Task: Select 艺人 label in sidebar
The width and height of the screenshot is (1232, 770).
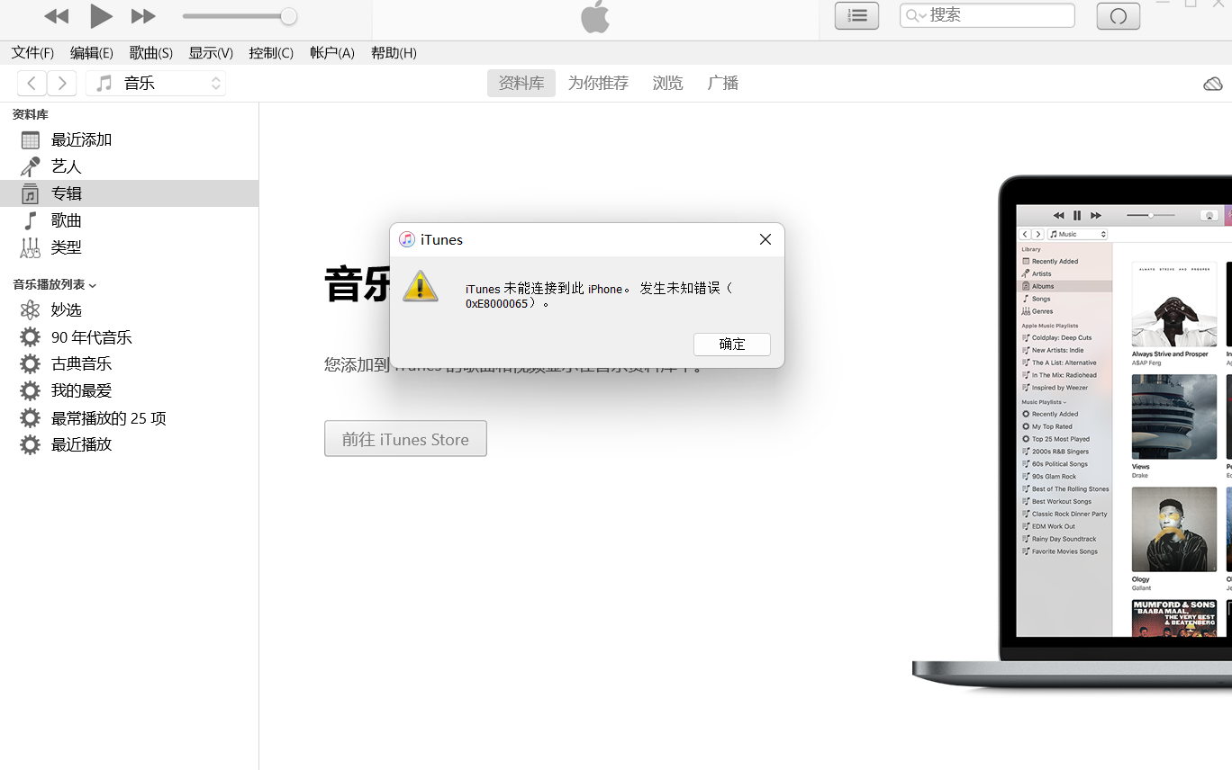Action: coord(67,166)
